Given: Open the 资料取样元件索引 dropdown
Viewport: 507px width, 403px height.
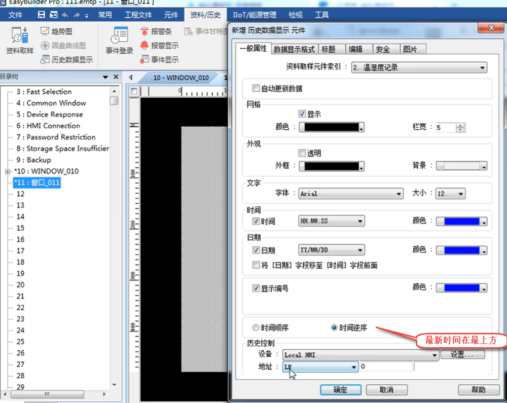Looking at the screenshot, I should [419, 67].
